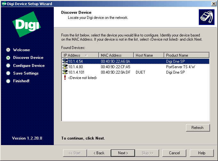The image size is (218, 161).
Task: Click the Configure Device step bullet
Action: click(x=8, y=66)
